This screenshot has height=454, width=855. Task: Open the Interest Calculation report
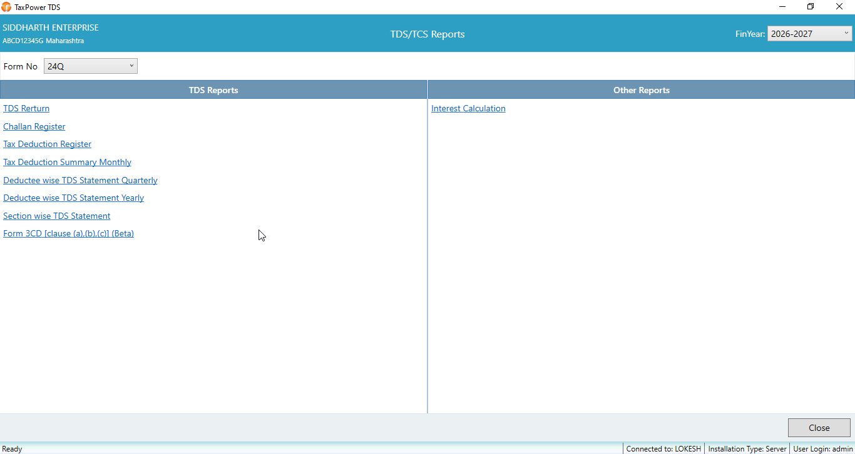click(x=468, y=108)
